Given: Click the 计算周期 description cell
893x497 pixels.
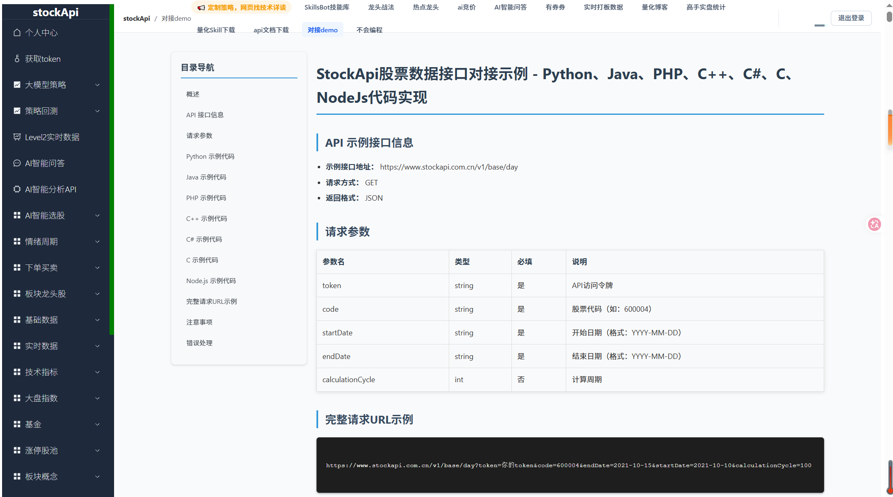Looking at the screenshot, I should pos(695,380).
